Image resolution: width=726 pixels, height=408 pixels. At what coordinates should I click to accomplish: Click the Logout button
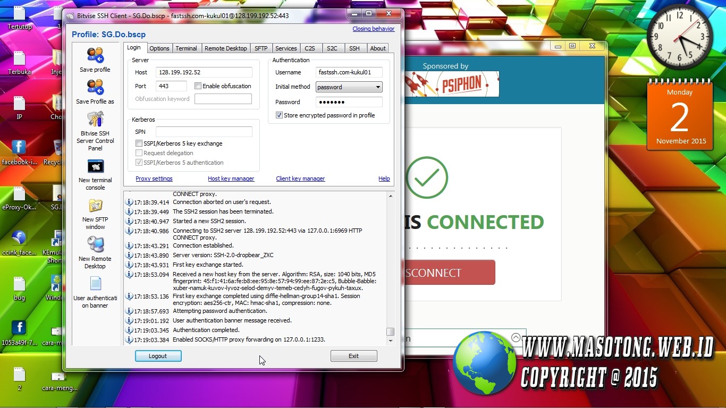tap(158, 356)
